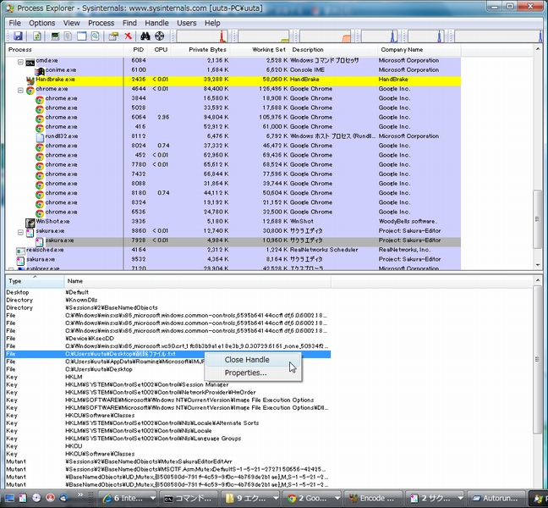
Task: Select the rundll32.exe process row
Action: [233, 136]
